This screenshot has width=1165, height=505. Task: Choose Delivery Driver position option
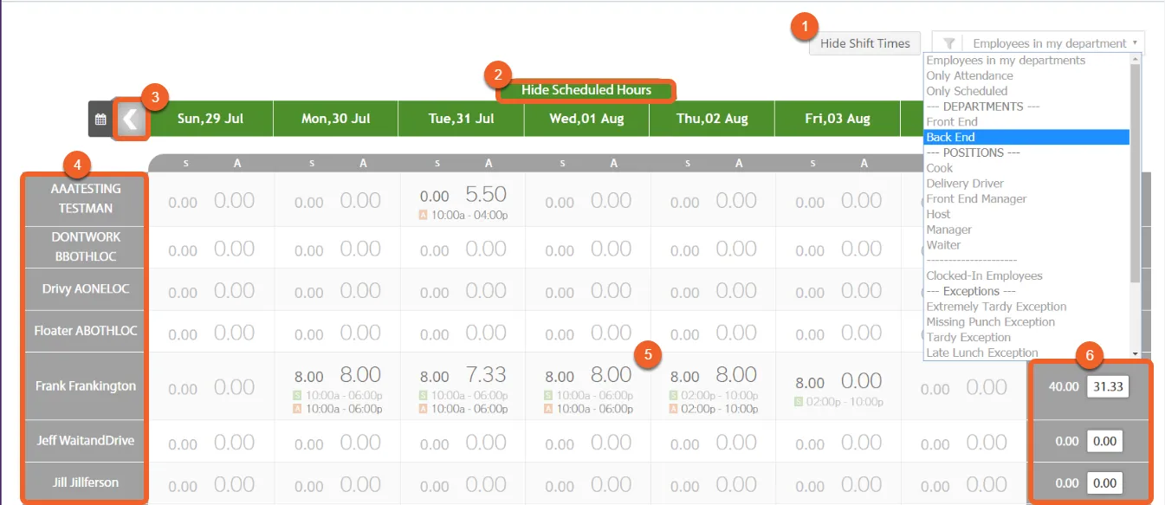click(x=965, y=184)
